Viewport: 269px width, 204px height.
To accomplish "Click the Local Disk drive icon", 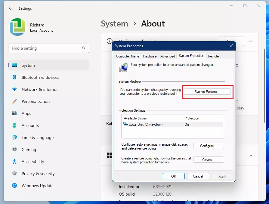I will pyautogui.click(x=125, y=124).
